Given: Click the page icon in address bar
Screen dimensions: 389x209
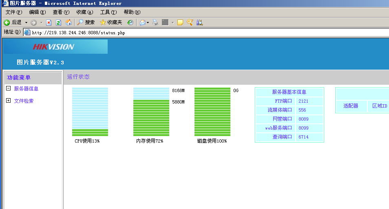Looking at the screenshot, I should pyautogui.click(x=27, y=32).
